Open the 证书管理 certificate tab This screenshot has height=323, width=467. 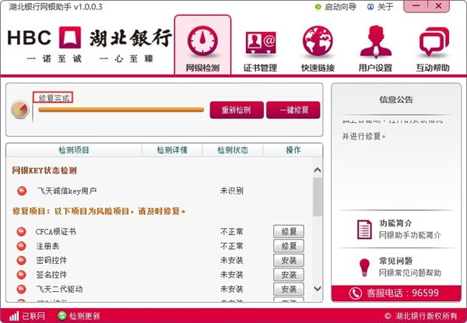(x=260, y=49)
